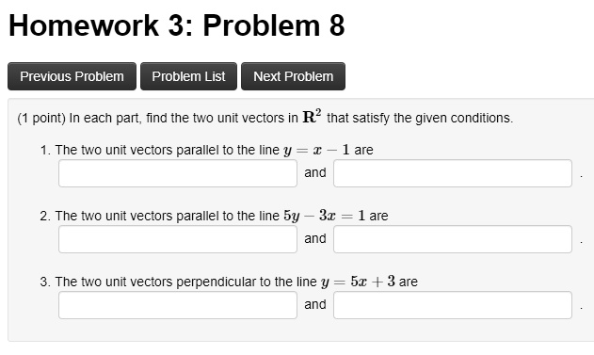This screenshot has width=594, height=355.
Task: Click the bold R² symbol
Action: [x=312, y=117]
